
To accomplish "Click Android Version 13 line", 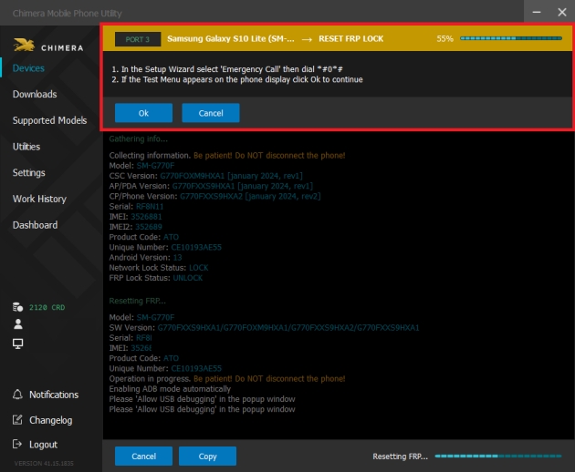I will tap(145, 258).
